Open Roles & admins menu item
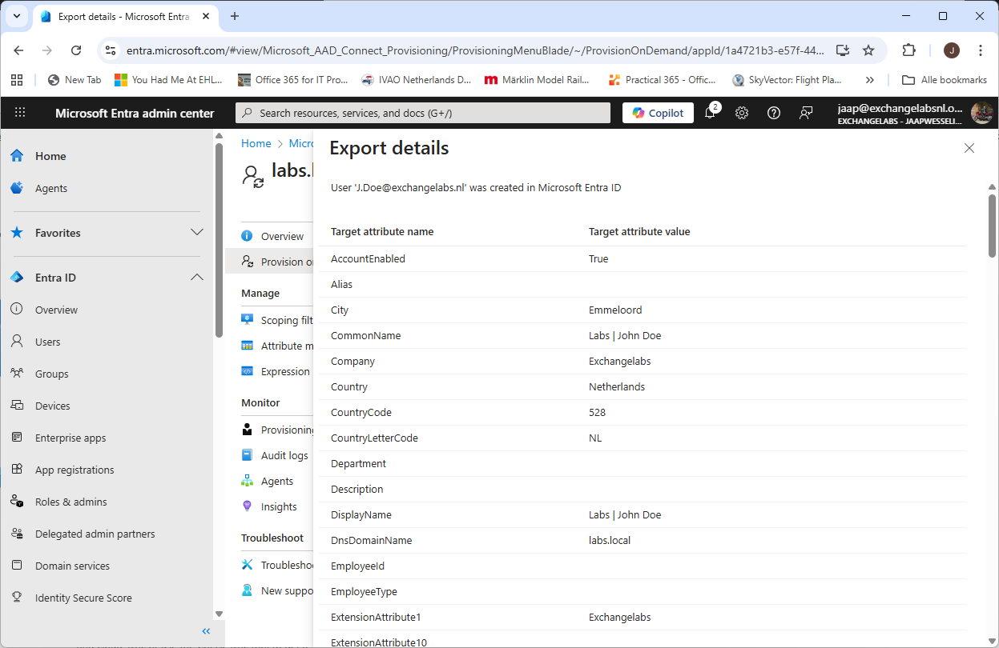This screenshot has width=999, height=648. (70, 502)
